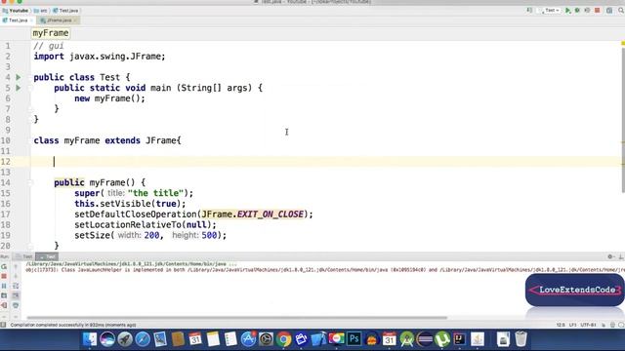This screenshot has height=351, width=625.
Task: Click the down arrow icon in Run panel
Action: click(x=16, y=276)
